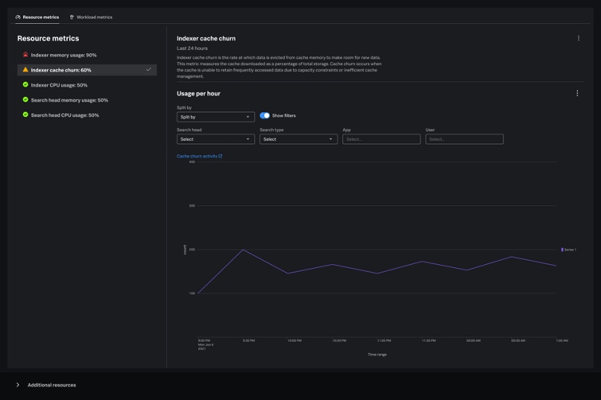Open the Search head Select dropdown
This screenshot has height=400, width=601.
[x=215, y=139]
